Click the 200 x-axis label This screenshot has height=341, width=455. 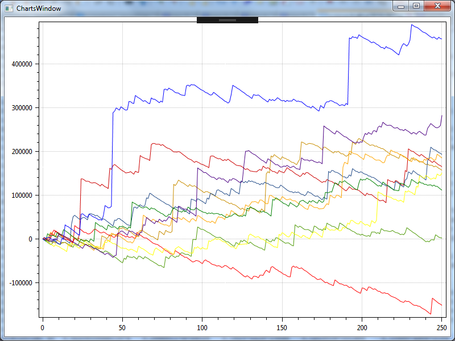tap(362, 328)
